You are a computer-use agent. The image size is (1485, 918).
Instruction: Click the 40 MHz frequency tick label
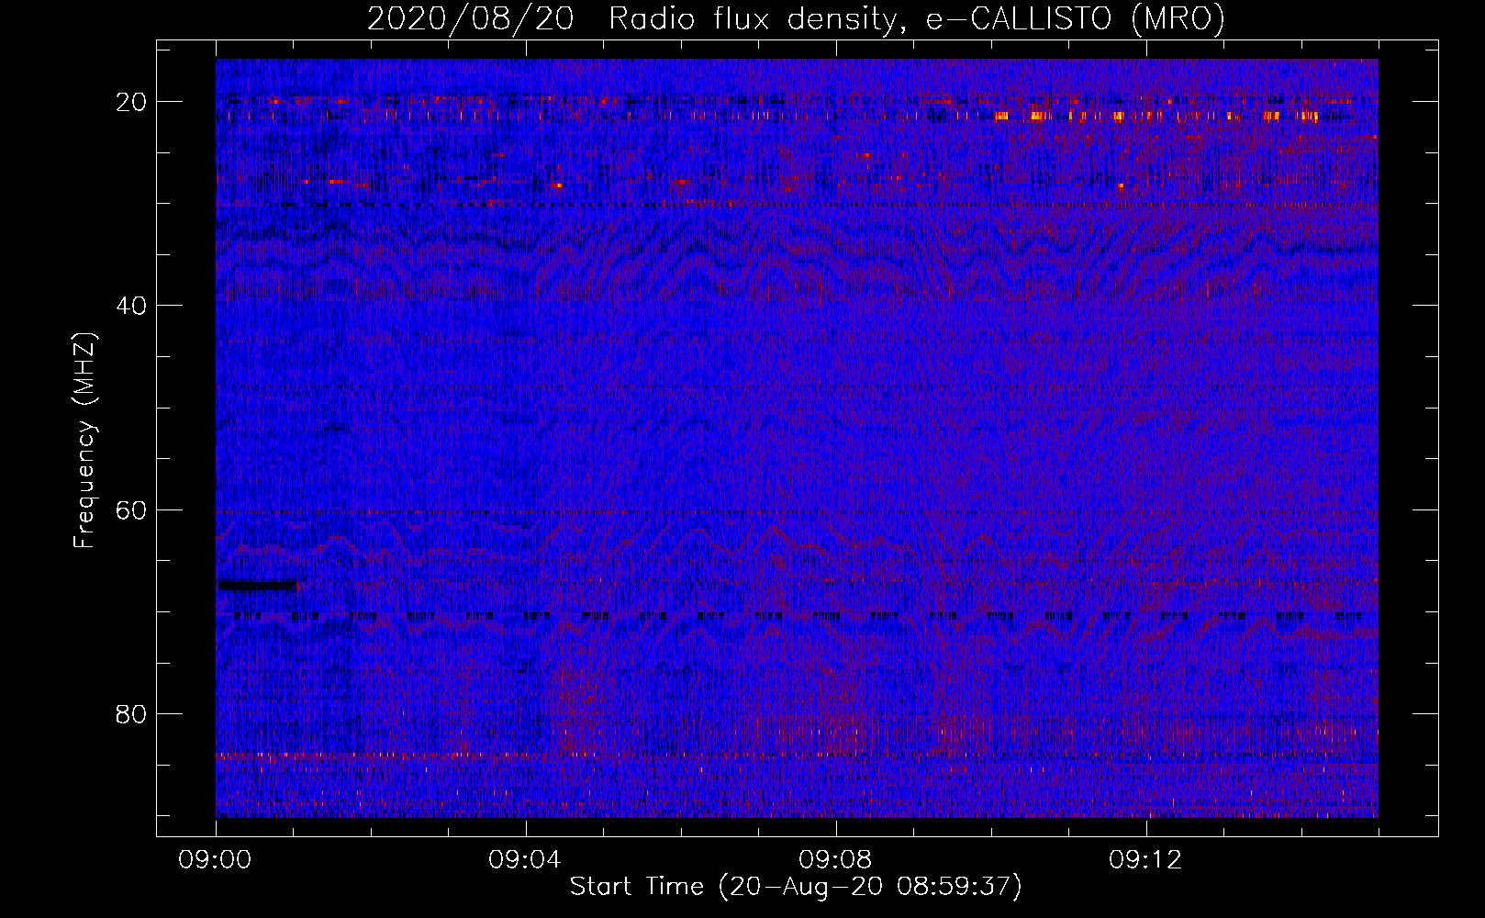click(x=131, y=306)
